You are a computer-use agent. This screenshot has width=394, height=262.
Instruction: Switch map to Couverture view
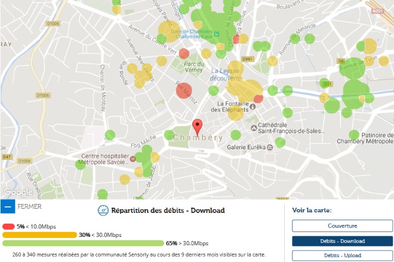[x=342, y=226]
